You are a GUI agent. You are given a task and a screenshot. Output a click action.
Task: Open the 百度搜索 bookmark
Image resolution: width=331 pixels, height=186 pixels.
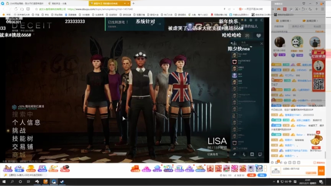pos(71,15)
